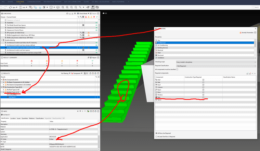
Task: Switch to the Relations tab in Info
Action: tap(32, 119)
